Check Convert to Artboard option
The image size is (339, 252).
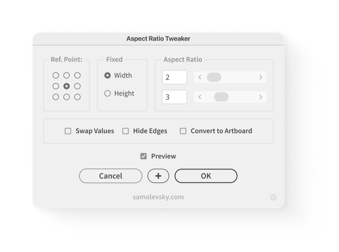pos(183,131)
